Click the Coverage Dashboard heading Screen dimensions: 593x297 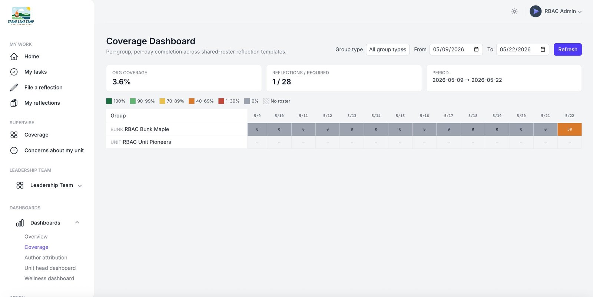(x=150, y=41)
